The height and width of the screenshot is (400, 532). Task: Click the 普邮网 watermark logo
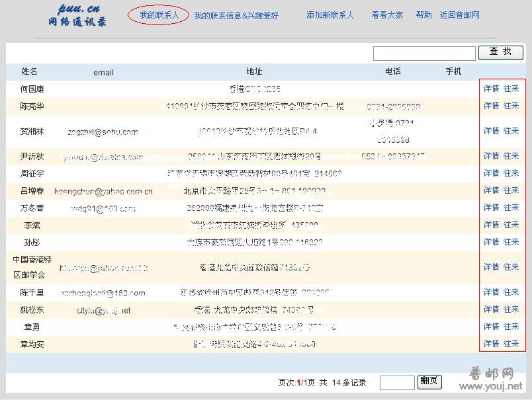(496, 380)
